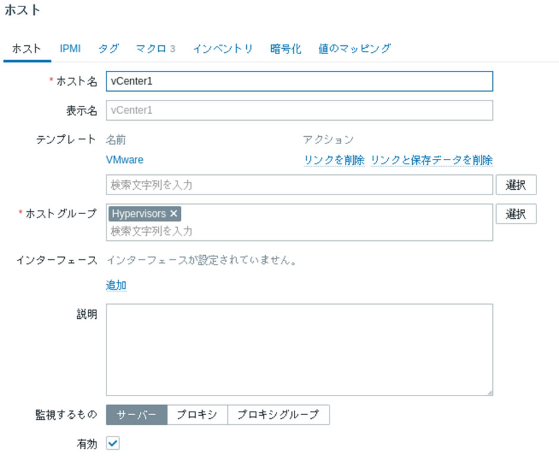Click 追加 to add an interface

(116, 286)
